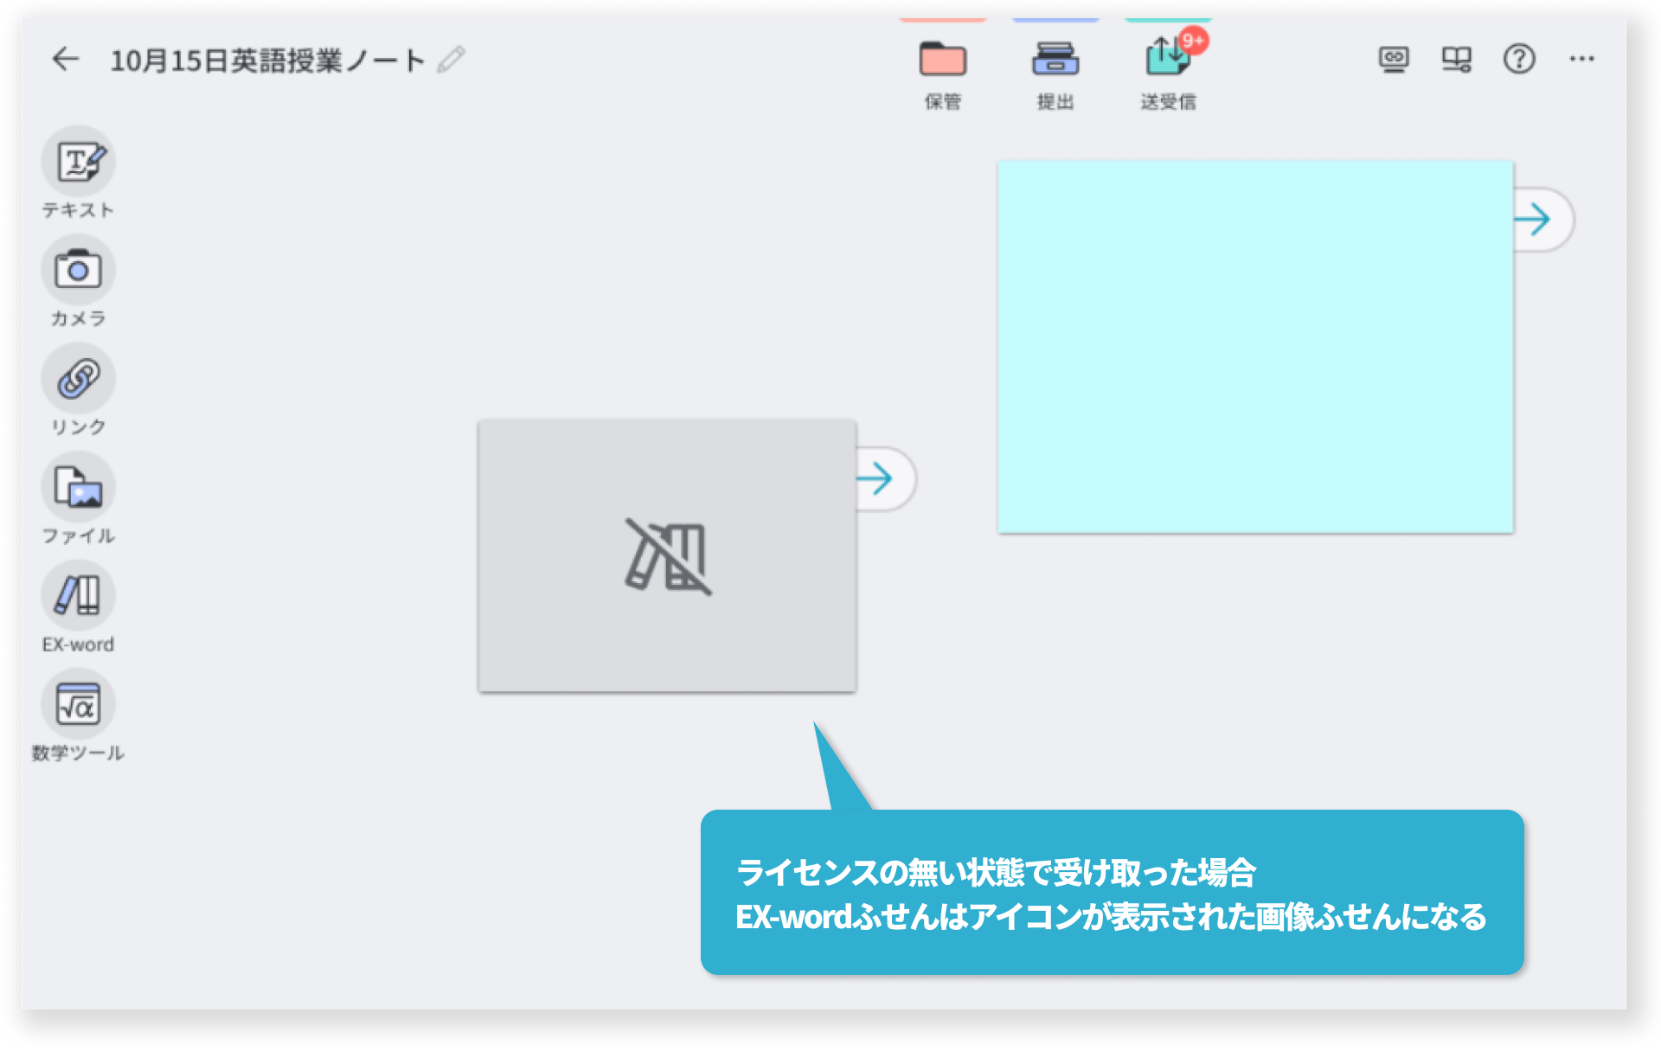Viewport: 1661px width, 1064px height.
Task: Edit the note title with pencil icon
Action: tap(451, 60)
